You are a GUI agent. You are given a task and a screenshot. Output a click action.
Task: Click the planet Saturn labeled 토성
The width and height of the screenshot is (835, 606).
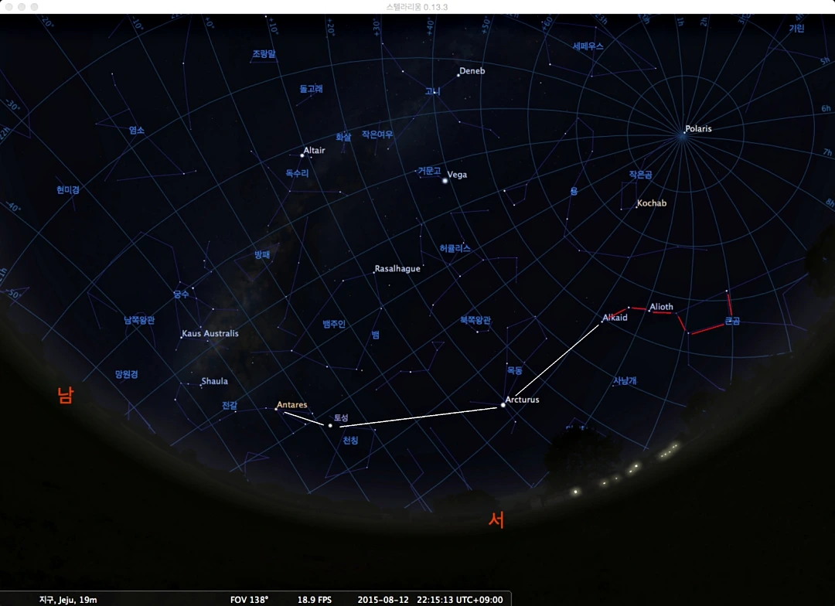pyautogui.click(x=330, y=425)
